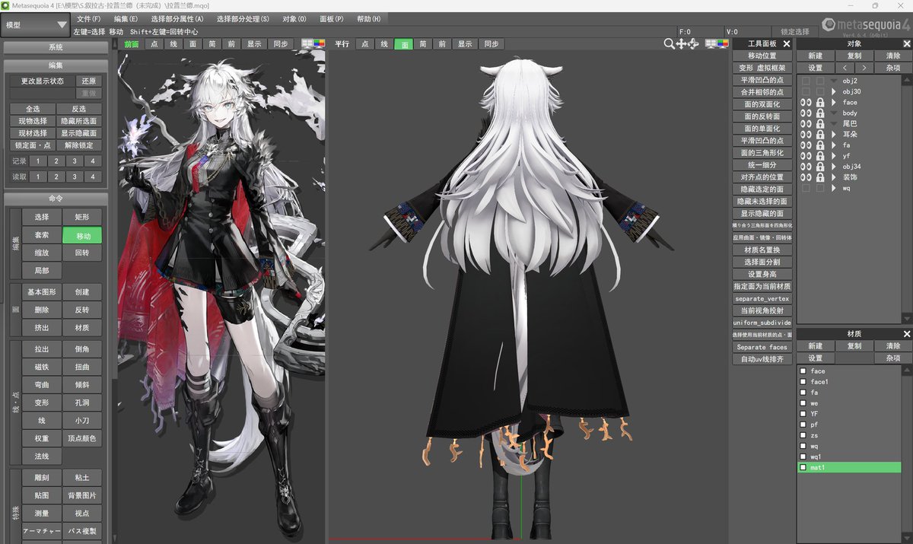This screenshot has width=913, height=544.
Task: Select the 小刀 knife command
Action: [x=82, y=421]
